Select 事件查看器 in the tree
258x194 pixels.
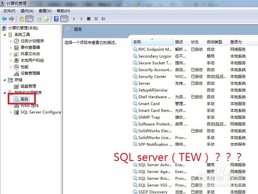[30, 48]
